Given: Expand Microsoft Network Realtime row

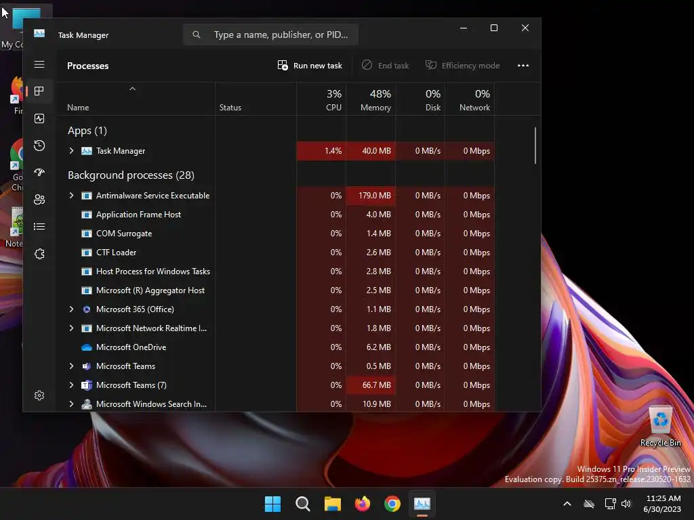Looking at the screenshot, I should point(71,328).
